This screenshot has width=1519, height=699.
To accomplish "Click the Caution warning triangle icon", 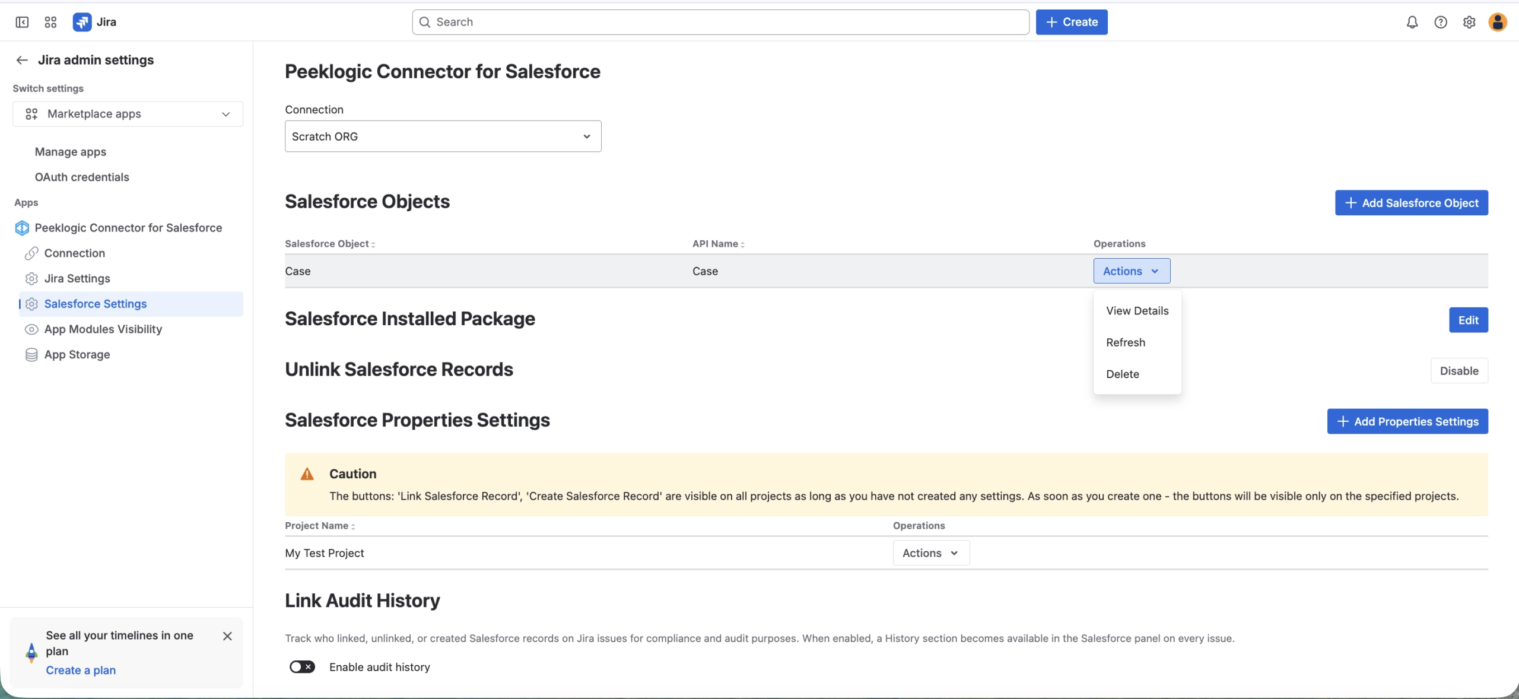I will (x=307, y=474).
